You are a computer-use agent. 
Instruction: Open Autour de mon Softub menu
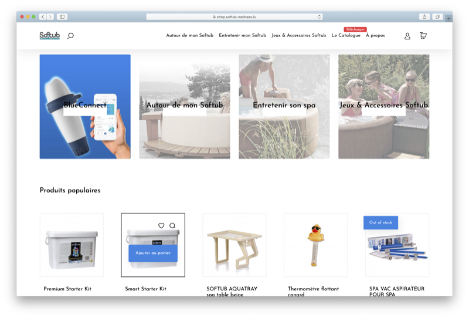[189, 35]
